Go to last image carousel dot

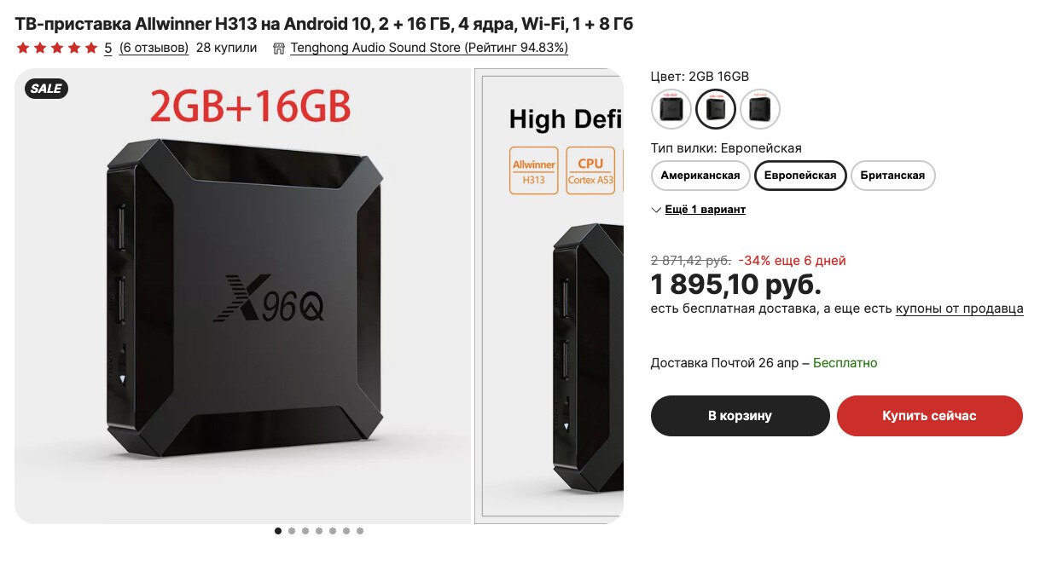coord(360,531)
